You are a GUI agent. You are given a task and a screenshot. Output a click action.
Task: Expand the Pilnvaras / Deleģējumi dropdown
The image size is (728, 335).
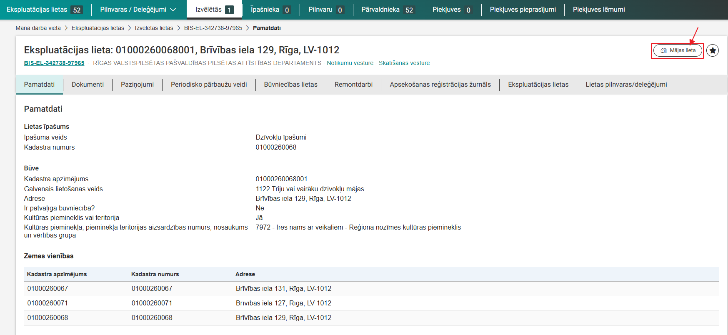coord(138,10)
